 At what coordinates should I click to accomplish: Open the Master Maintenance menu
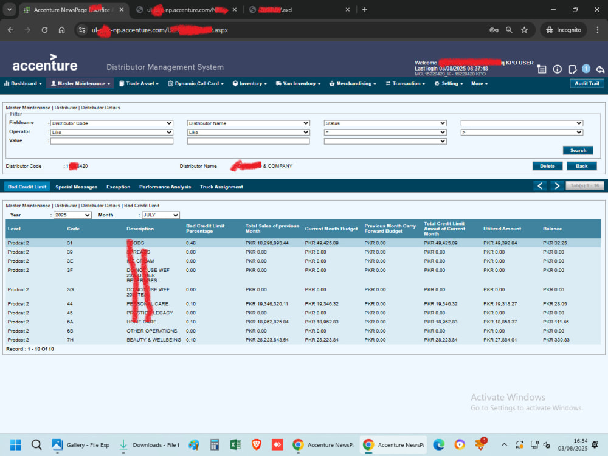80,83
